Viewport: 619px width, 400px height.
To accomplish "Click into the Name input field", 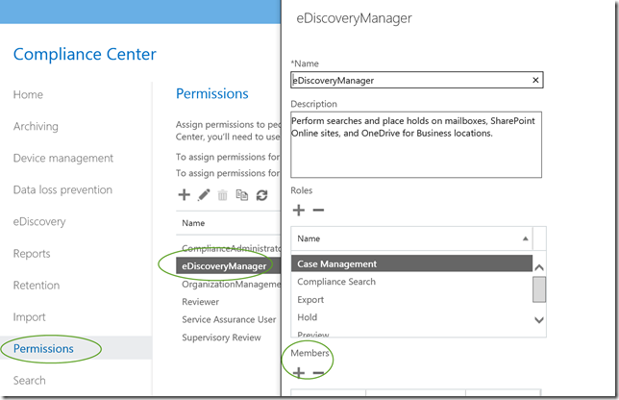I will tap(417, 80).
